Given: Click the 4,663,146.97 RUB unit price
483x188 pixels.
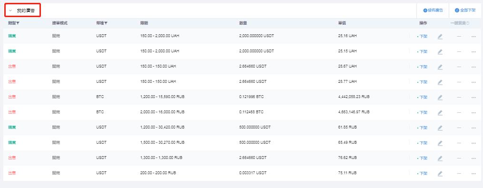Looking at the screenshot, I should 354,112.
